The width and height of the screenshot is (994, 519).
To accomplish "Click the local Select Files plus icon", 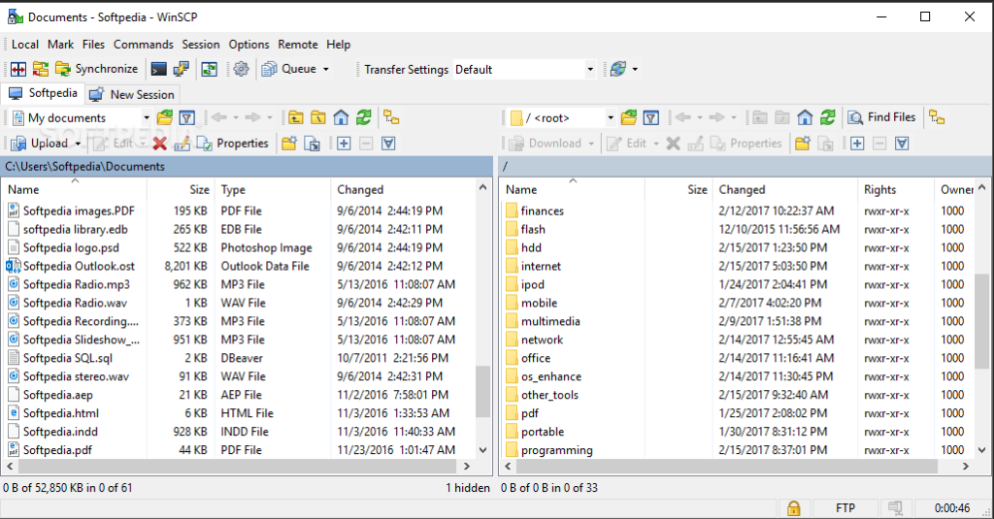I will [x=344, y=144].
